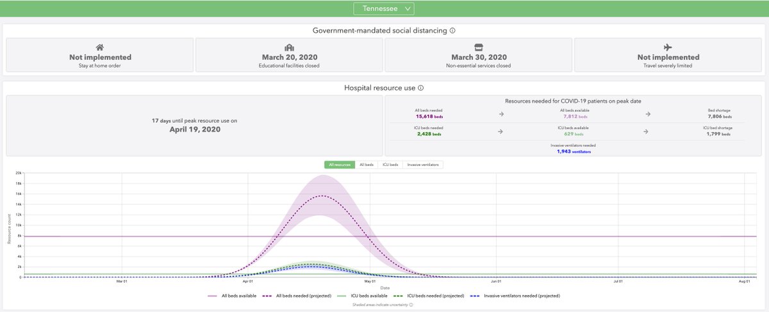
Task: Click info icon beside Hospital resource use
Action: coord(421,88)
